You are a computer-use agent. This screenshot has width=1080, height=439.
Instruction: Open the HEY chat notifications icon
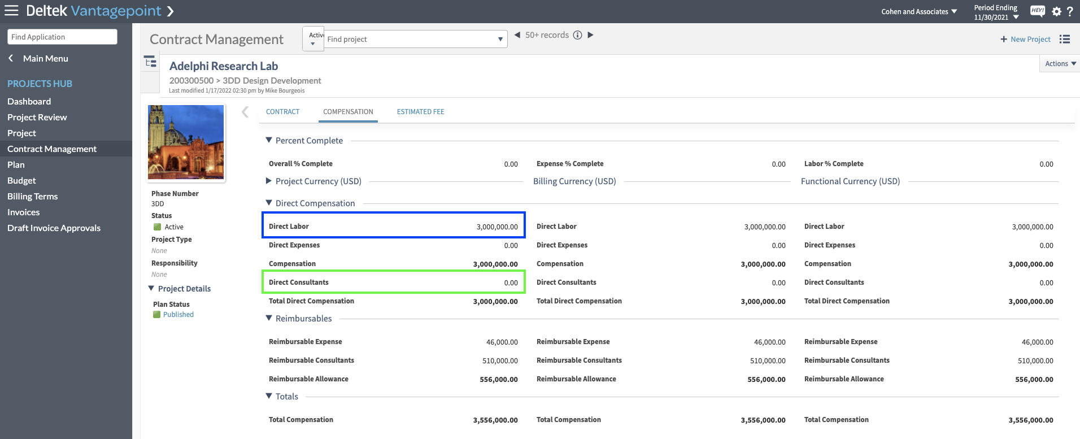pyautogui.click(x=1037, y=11)
